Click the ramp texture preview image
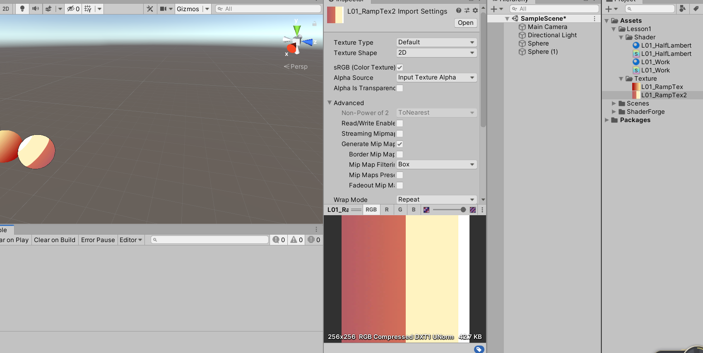This screenshot has height=353, width=703. (x=405, y=279)
